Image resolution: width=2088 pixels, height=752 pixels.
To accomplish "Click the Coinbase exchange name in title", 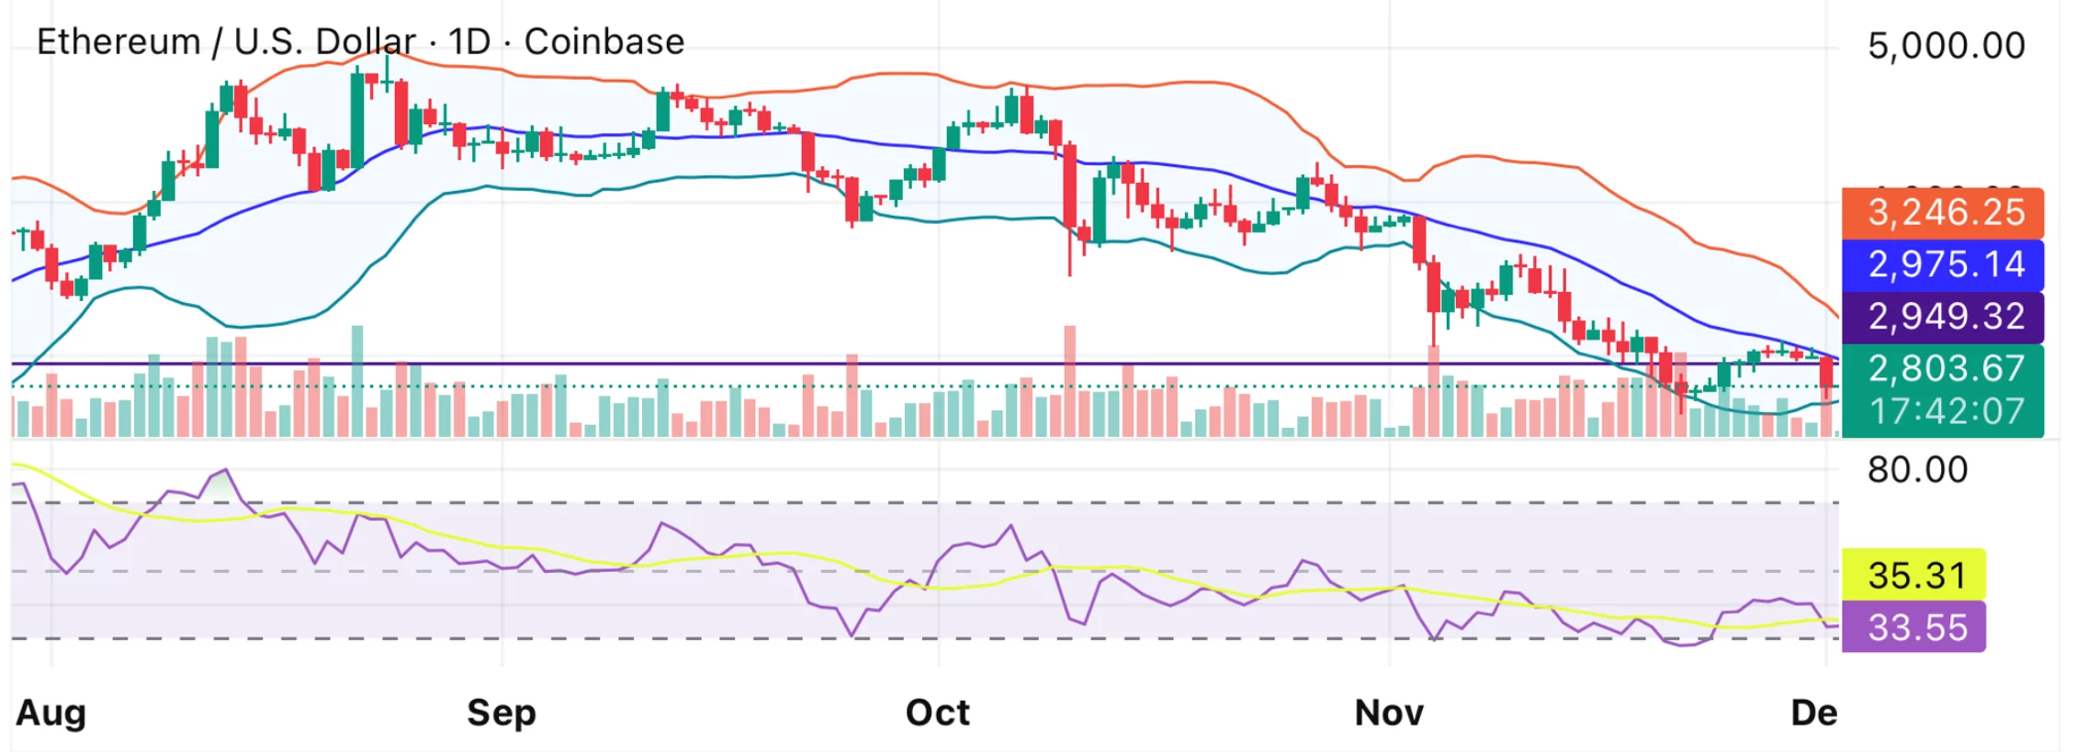I will [x=604, y=42].
